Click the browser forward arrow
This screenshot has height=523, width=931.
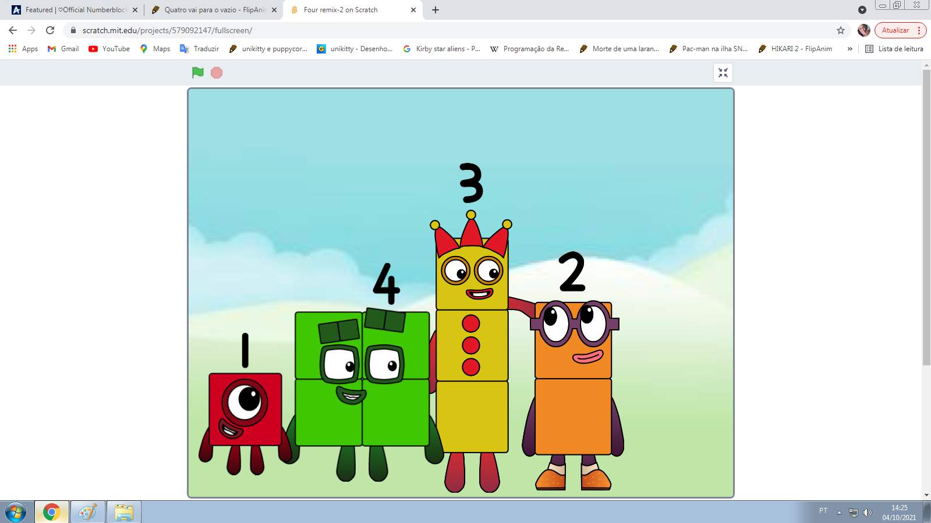31,30
